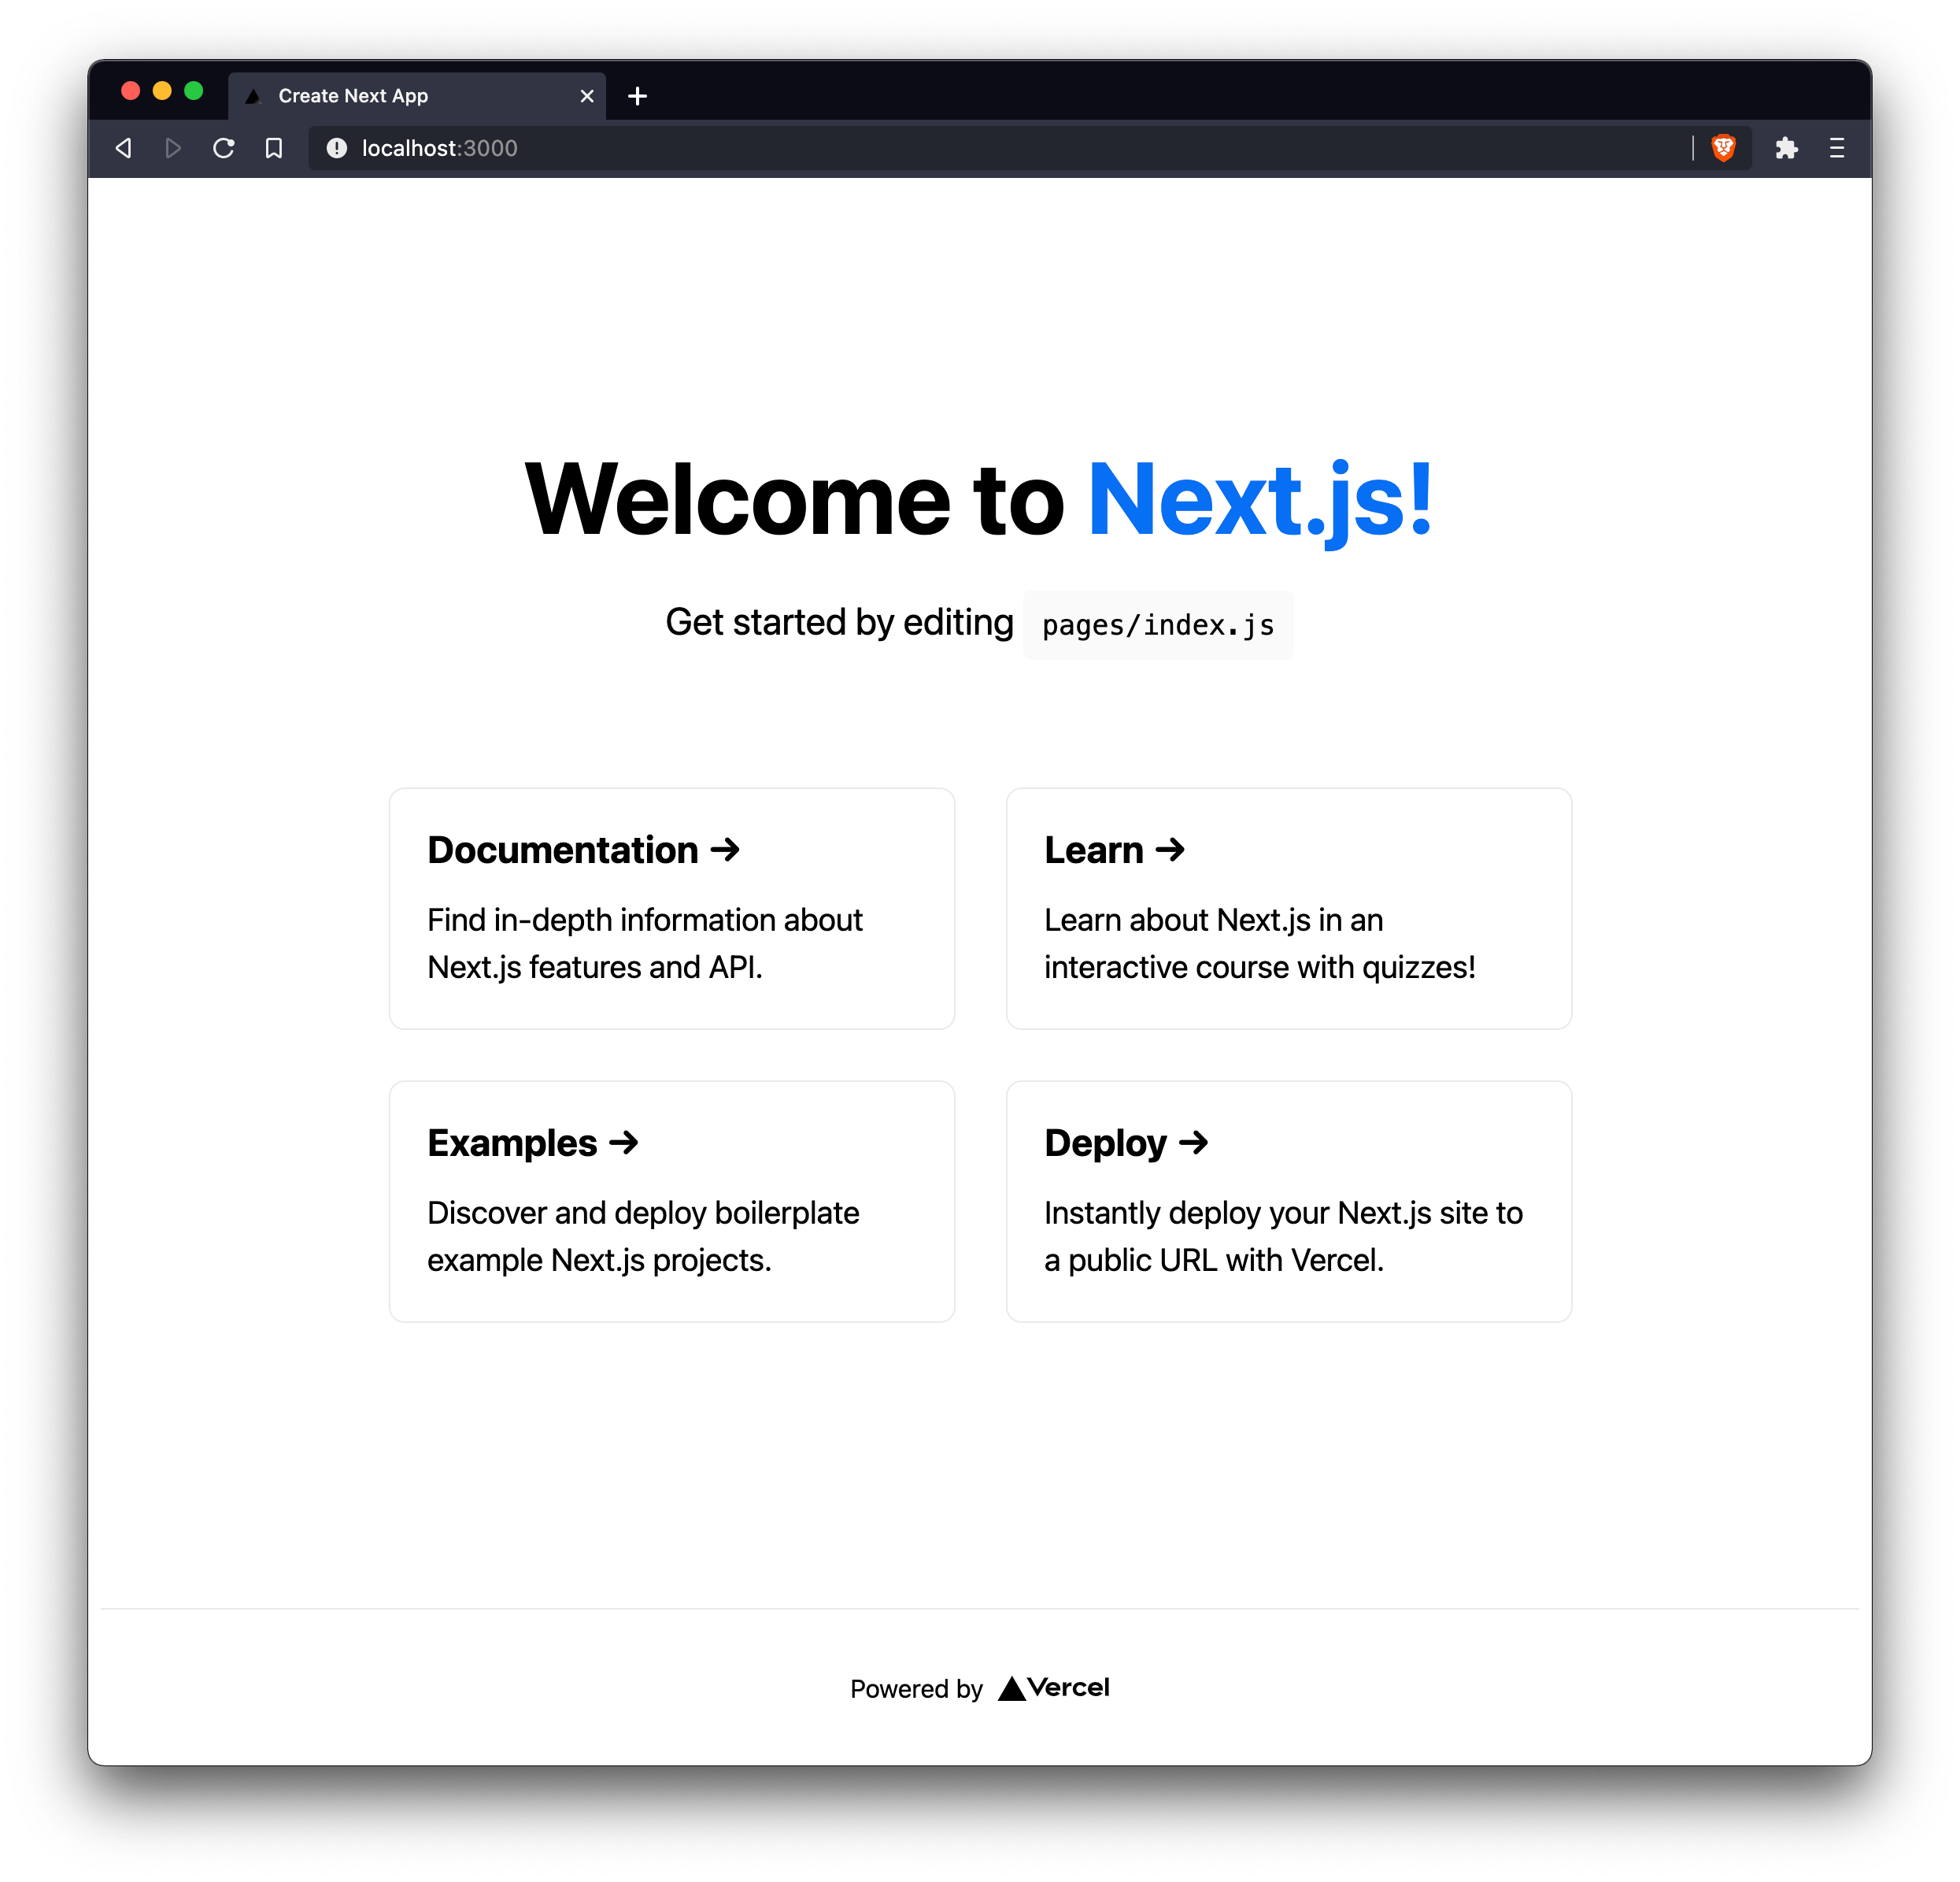This screenshot has width=1960, height=1882.
Task: Bookmark this page with the bookmark icon
Action: 274,148
